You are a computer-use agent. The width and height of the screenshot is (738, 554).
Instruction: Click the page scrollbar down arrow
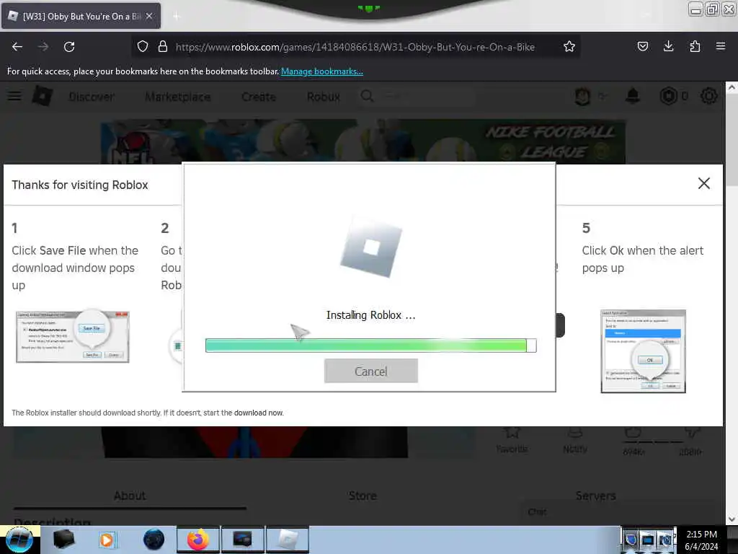pyautogui.click(x=732, y=519)
